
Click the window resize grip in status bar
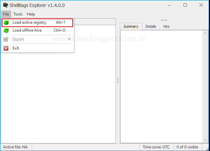[208, 149]
